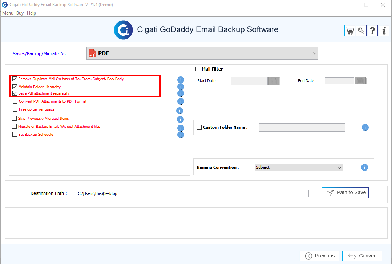This screenshot has width=392, height=264.
Task: Click the shopping cart buy icon
Action: (x=350, y=31)
